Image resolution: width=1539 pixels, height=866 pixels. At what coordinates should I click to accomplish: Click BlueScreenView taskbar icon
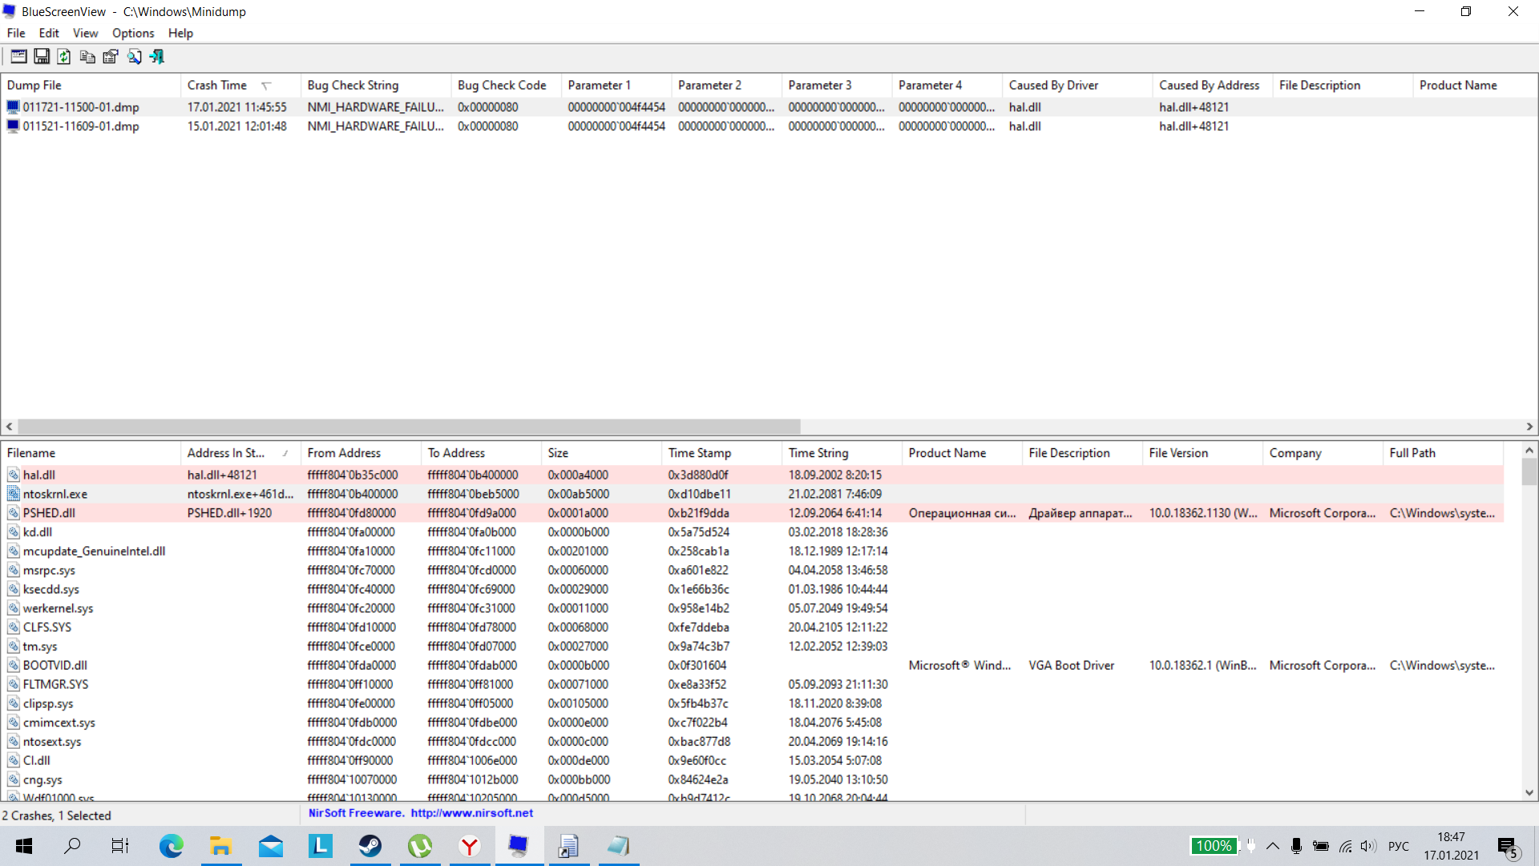(519, 846)
